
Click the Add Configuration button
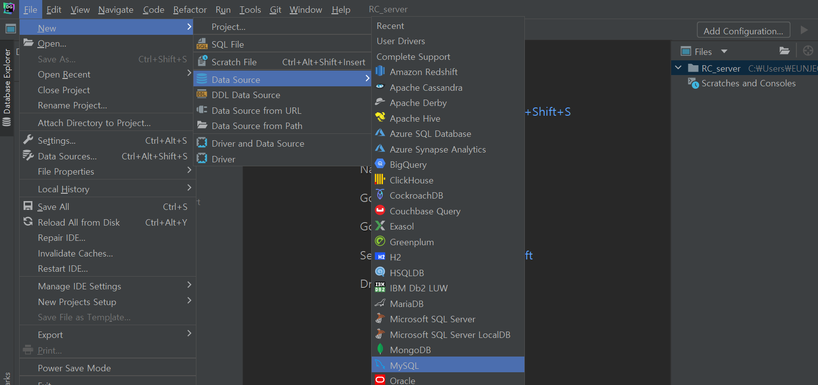743,30
